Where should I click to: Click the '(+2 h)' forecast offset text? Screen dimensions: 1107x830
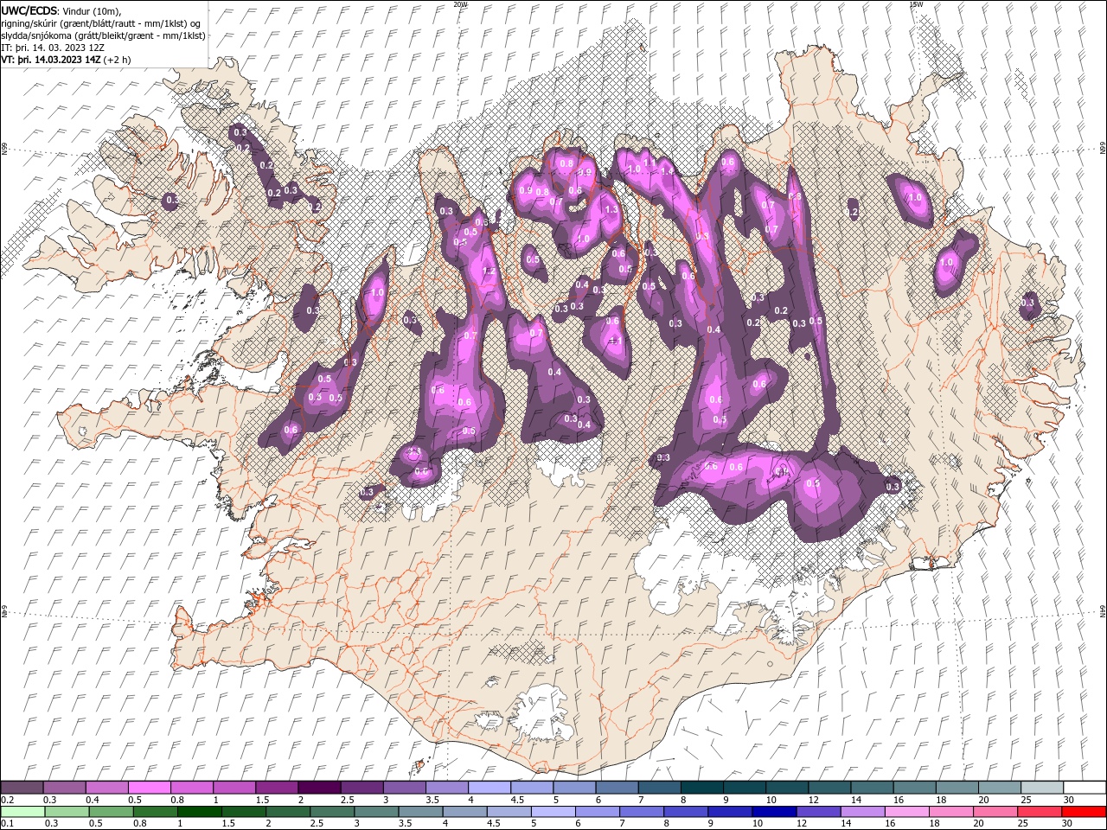(x=117, y=60)
